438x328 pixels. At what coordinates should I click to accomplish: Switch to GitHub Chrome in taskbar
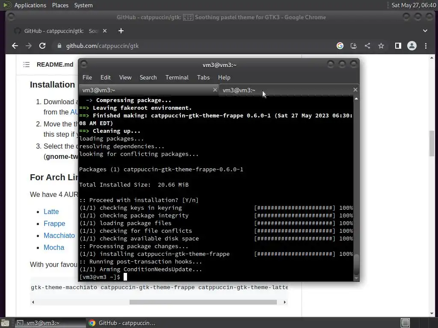click(122, 323)
